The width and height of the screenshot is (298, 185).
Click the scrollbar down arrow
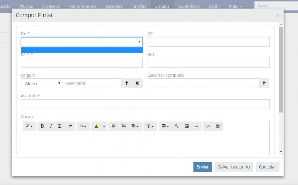point(281,152)
